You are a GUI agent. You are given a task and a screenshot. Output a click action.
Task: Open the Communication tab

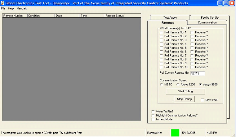click(207, 22)
